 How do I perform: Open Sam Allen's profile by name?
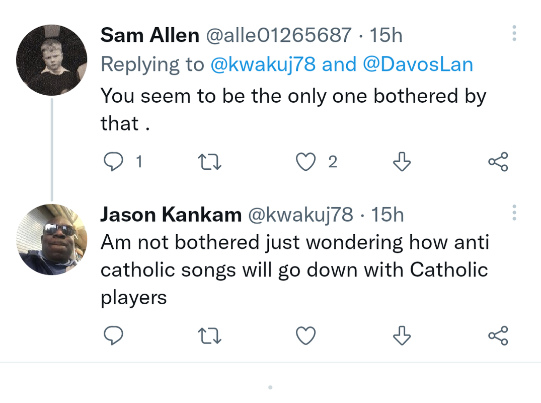pyautogui.click(x=149, y=35)
